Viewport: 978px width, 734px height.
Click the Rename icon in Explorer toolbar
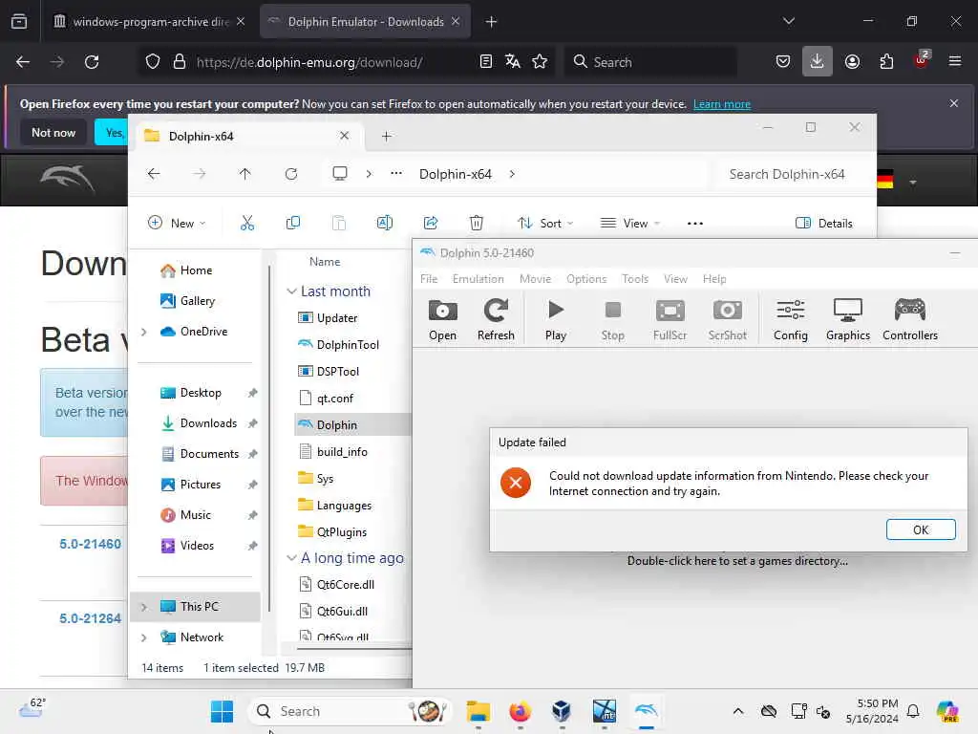385,223
